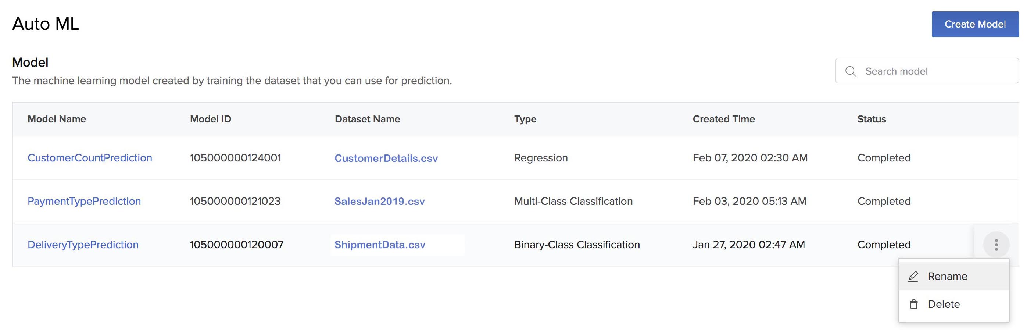The height and width of the screenshot is (331, 1027).
Task: Open the CustomerDetails.csv dataset
Action: pyautogui.click(x=386, y=158)
